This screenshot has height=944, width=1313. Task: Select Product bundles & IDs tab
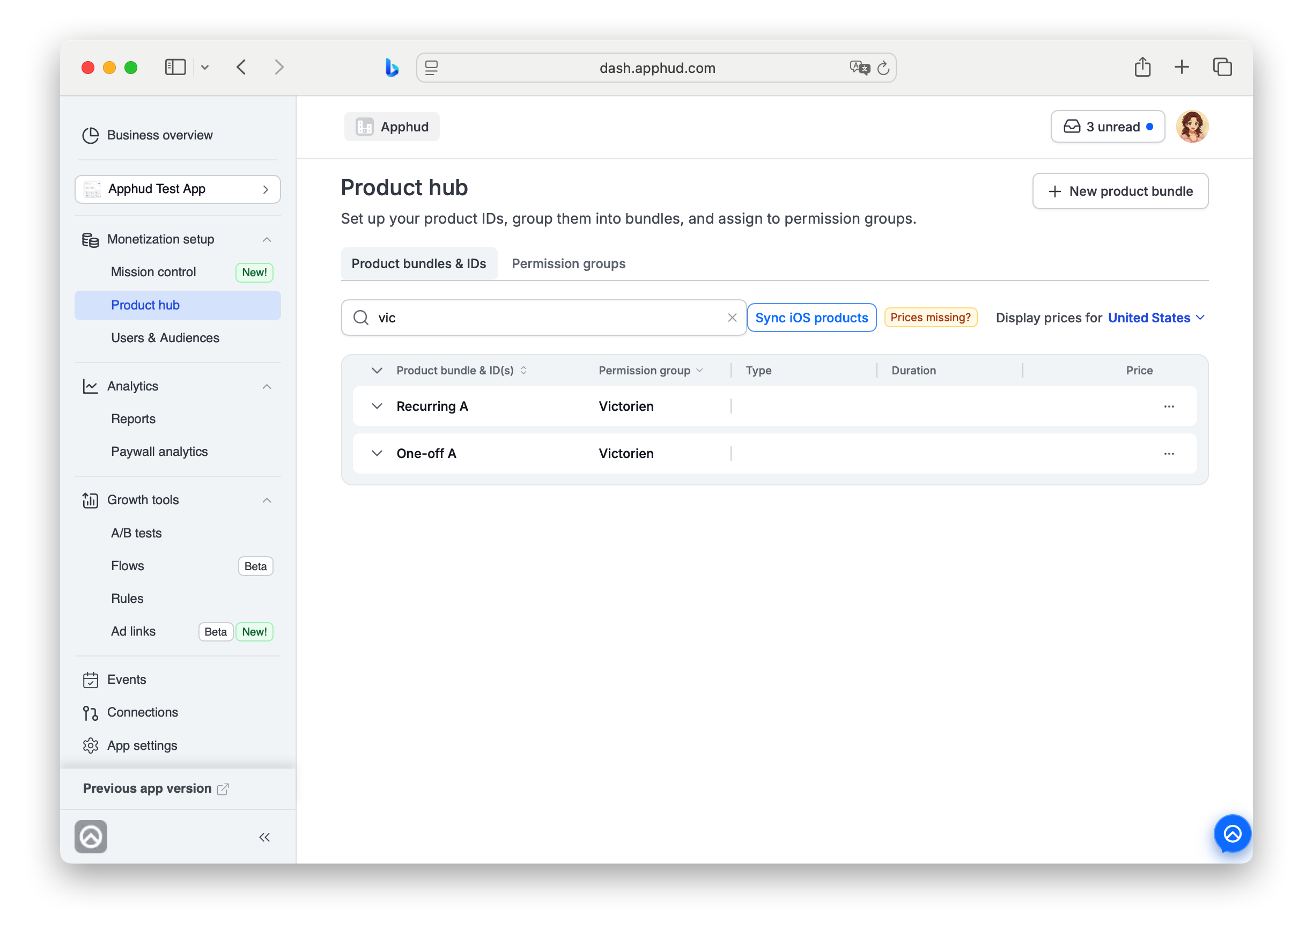point(418,264)
